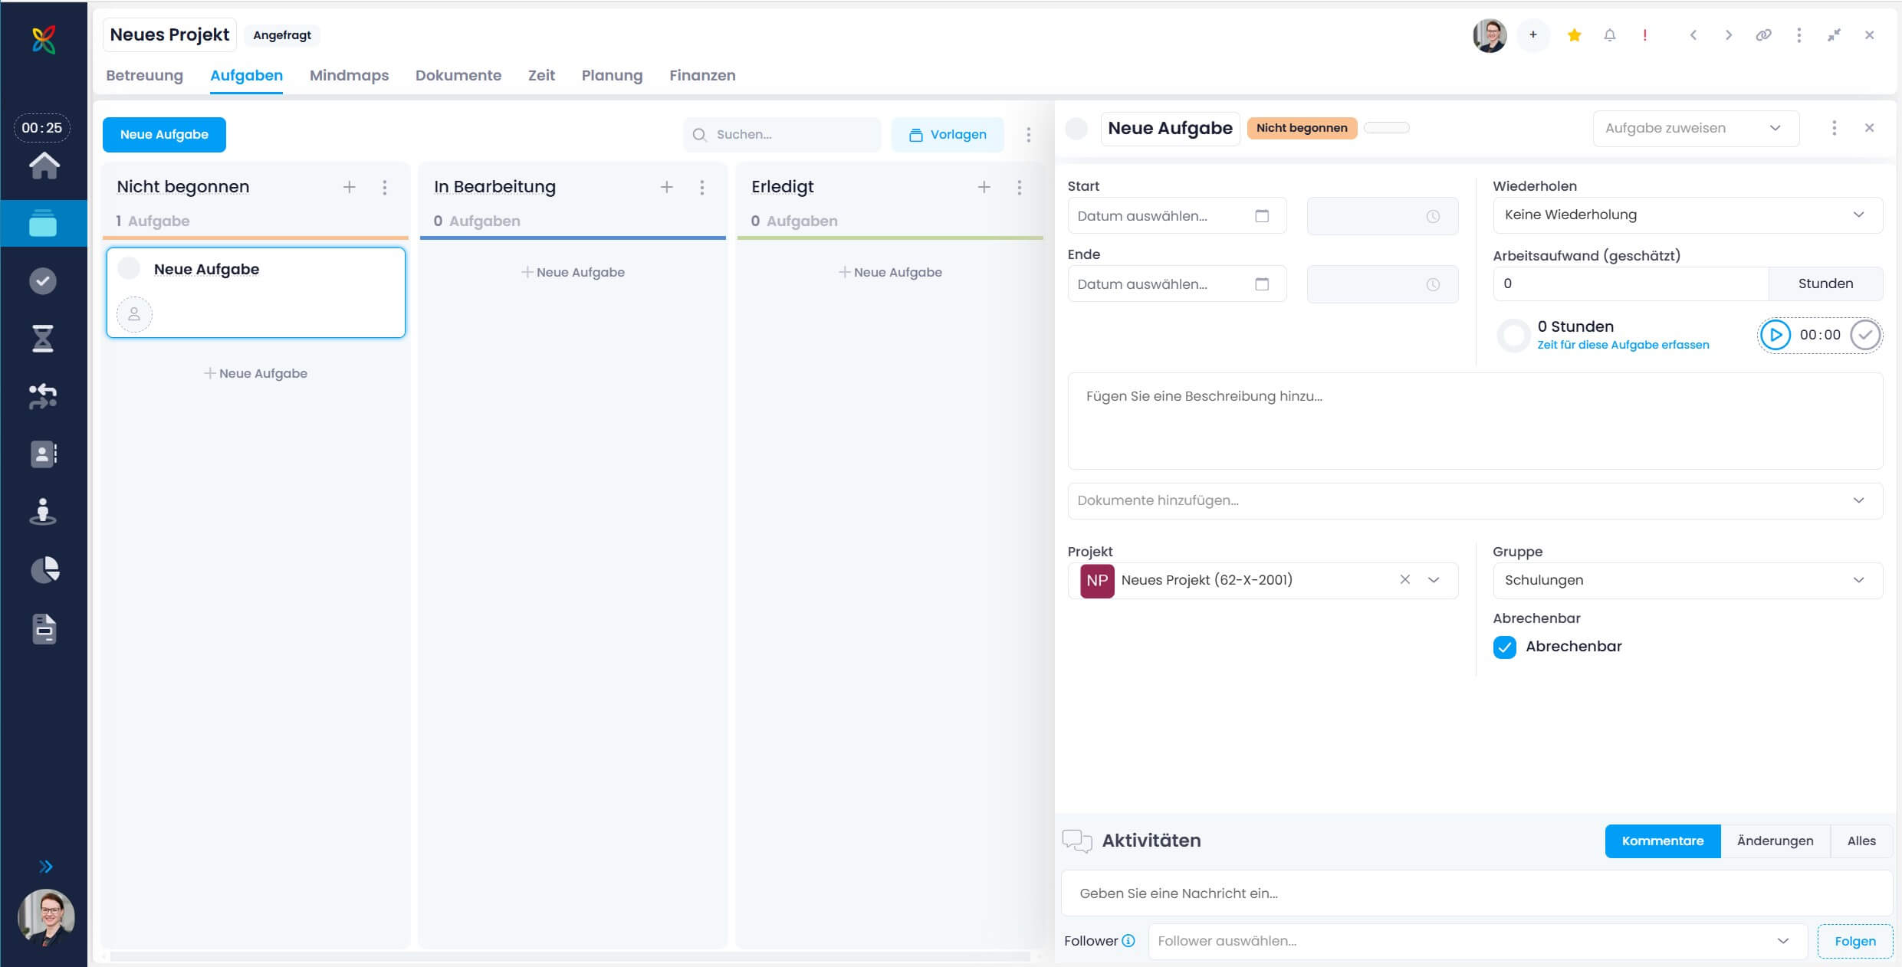Switch to the Mindmaps tab
This screenshot has width=1902, height=967.
pos(349,75)
